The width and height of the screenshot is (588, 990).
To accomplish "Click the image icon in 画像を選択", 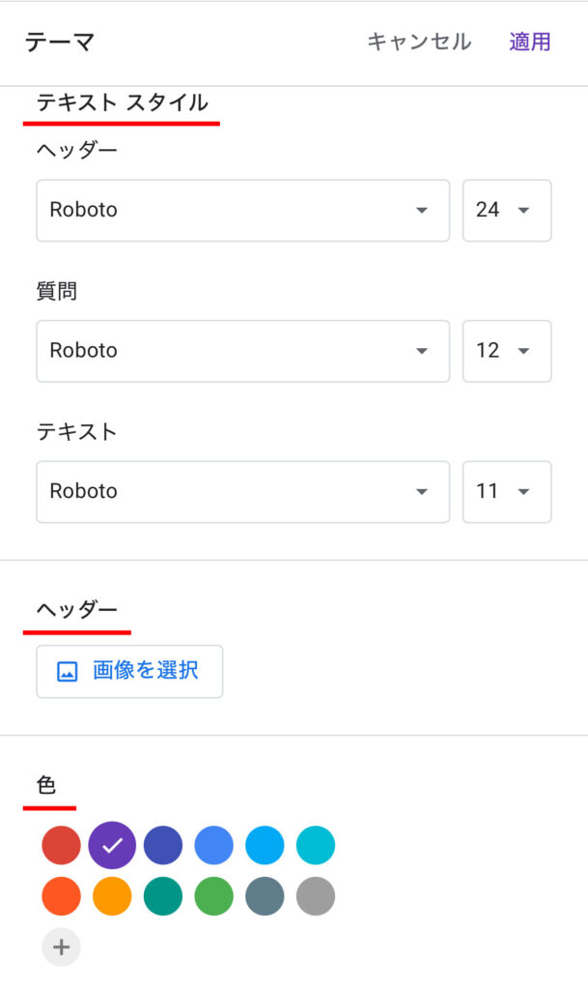I will (x=67, y=672).
